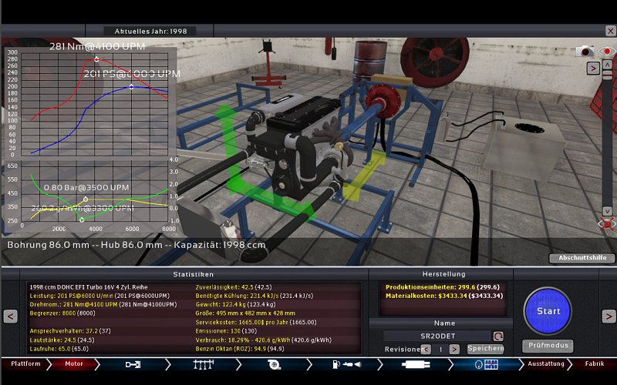Click the Statistiken panel header

[194, 274]
